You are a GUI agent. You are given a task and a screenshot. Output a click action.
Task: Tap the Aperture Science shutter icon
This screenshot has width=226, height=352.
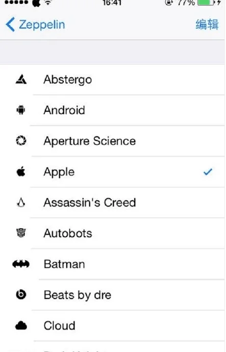[x=21, y=141]
